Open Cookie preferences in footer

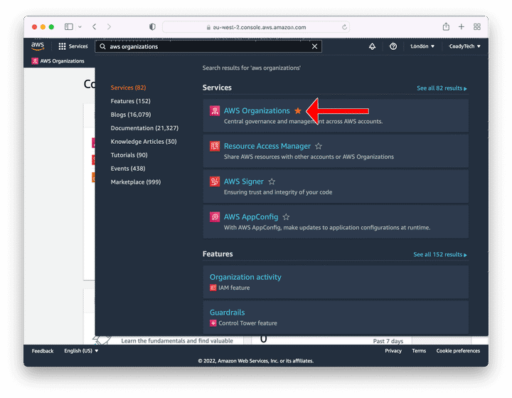point(458,351)
